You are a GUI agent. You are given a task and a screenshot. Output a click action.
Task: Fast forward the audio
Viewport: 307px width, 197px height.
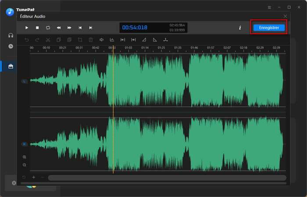[69, 28]
